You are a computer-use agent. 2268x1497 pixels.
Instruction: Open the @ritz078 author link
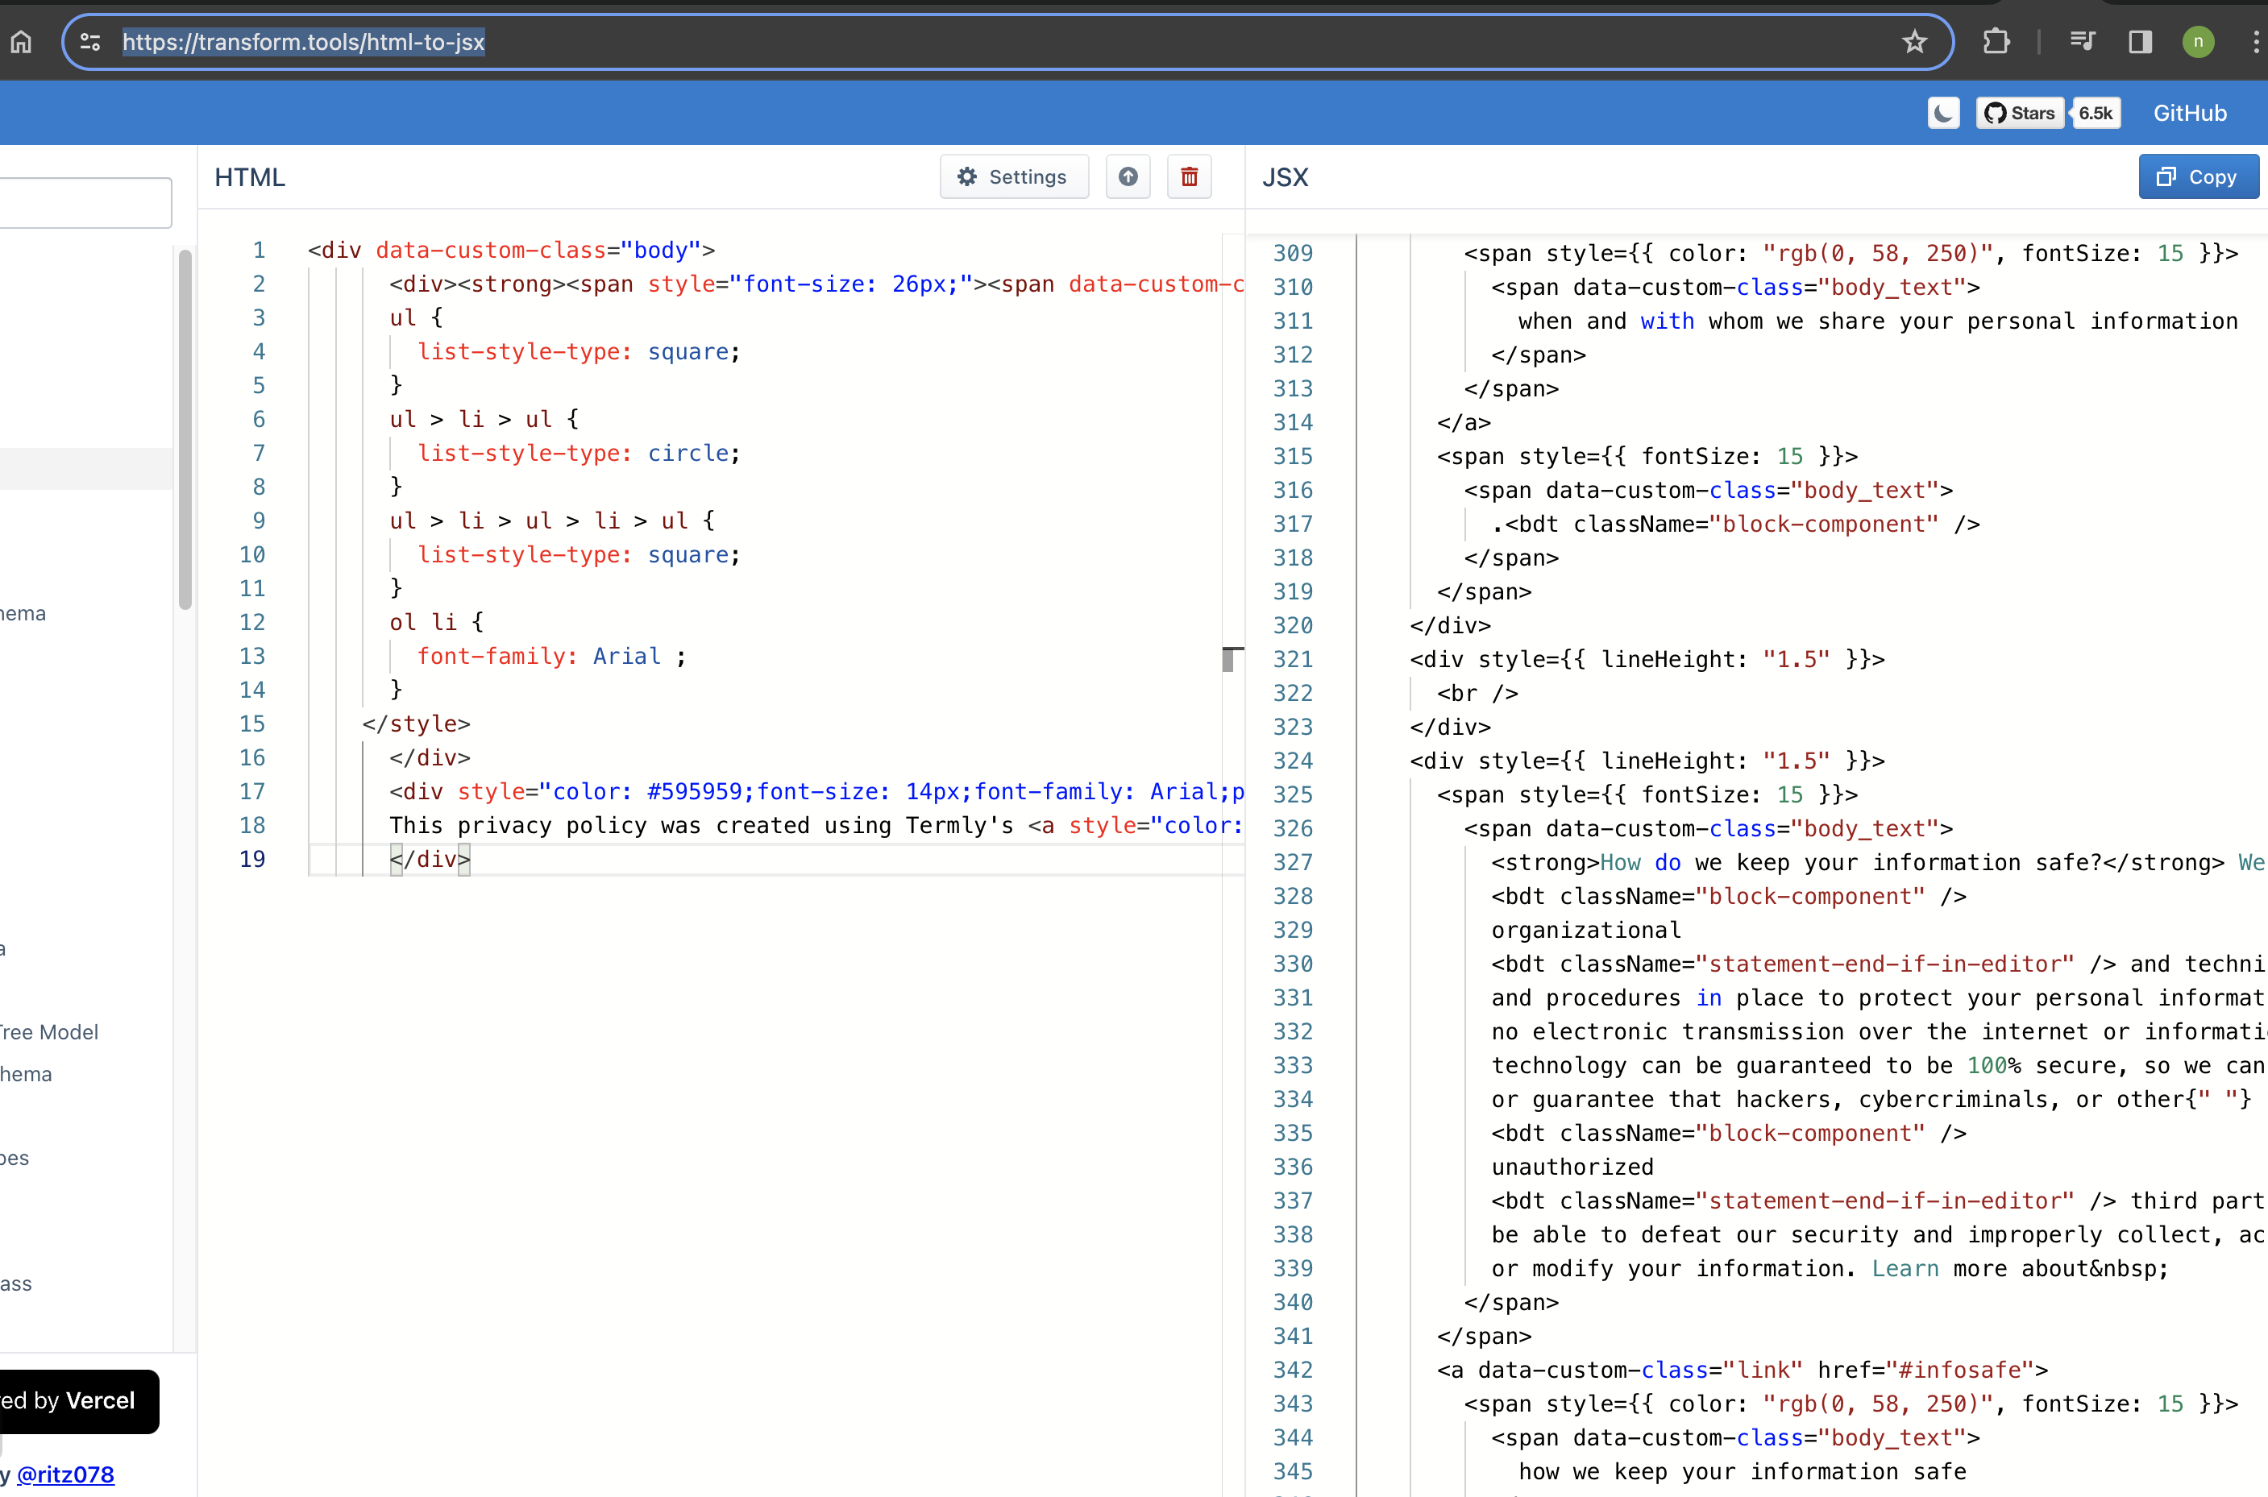[66, 1474]
